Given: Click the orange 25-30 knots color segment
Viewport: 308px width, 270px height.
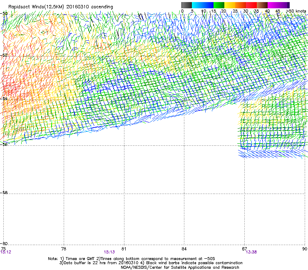Looking at the screenshot, I should coord(241,5).
